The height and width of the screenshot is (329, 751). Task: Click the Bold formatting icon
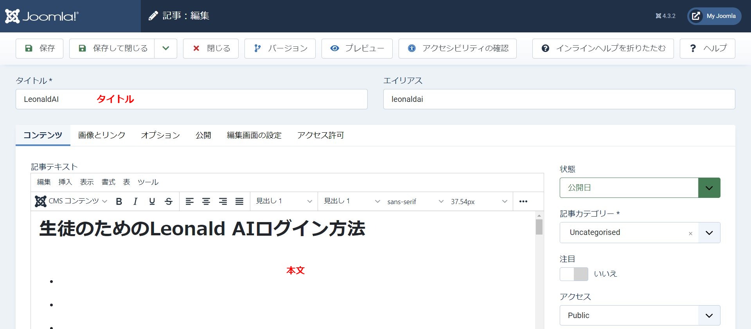[119, 201]
